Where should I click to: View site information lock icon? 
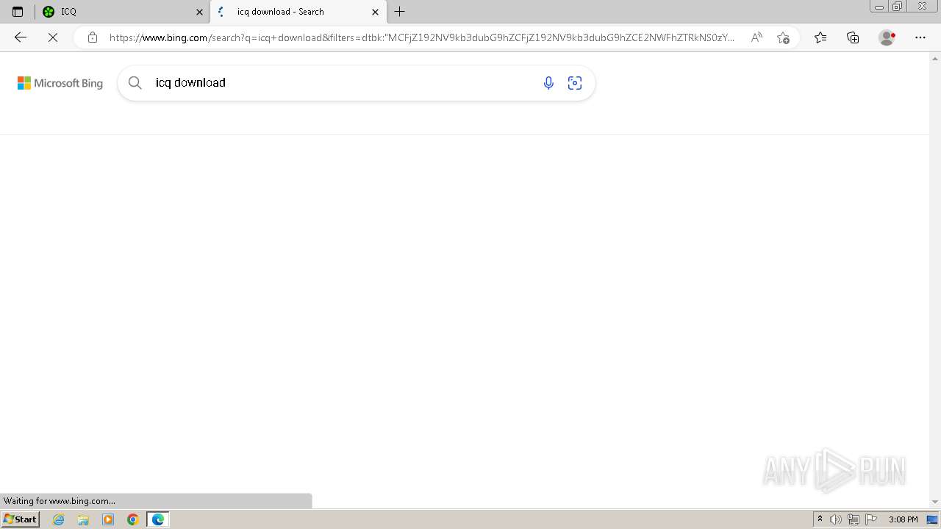[92, 37]
